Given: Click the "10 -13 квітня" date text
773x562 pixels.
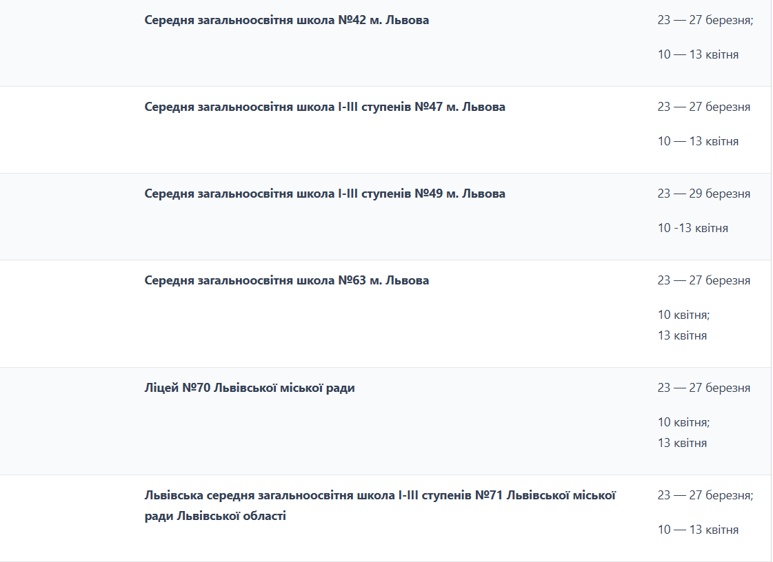Looking at the screenshot, I should (692, 228).
